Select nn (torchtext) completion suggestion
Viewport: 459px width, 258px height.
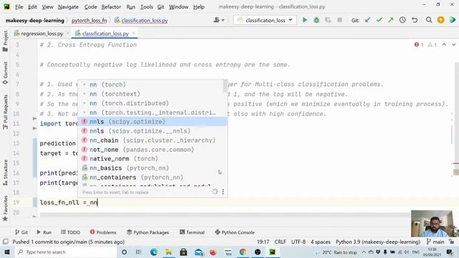click(x=152, y=94)
